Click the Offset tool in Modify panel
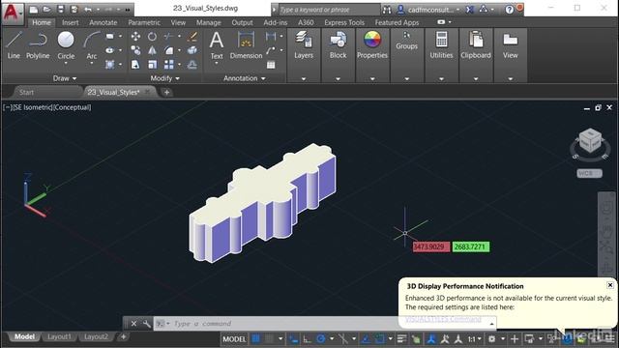619x348 pixels. tap(192, 65)
